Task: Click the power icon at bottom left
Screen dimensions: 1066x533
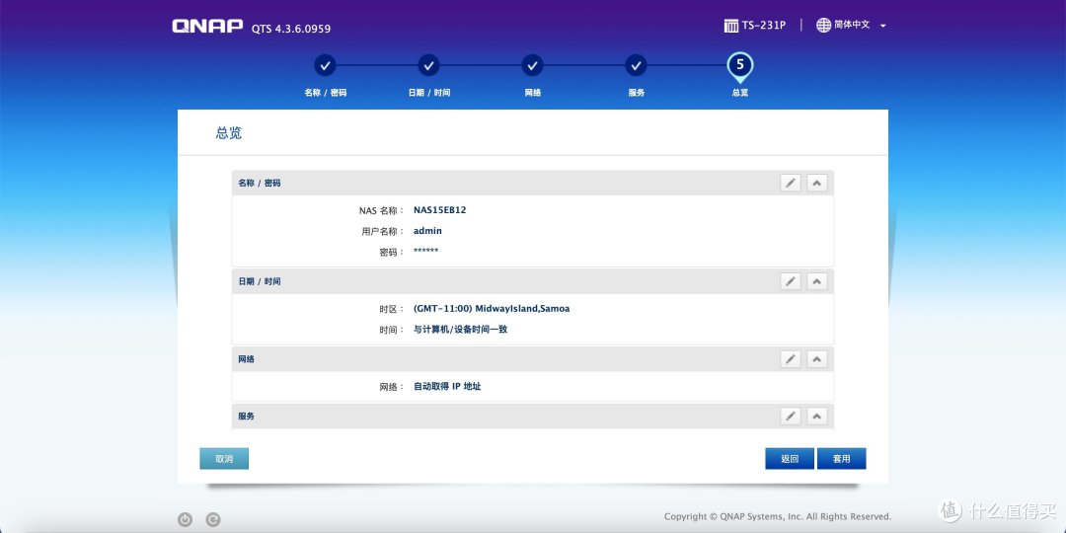Action: coord(185,519)
